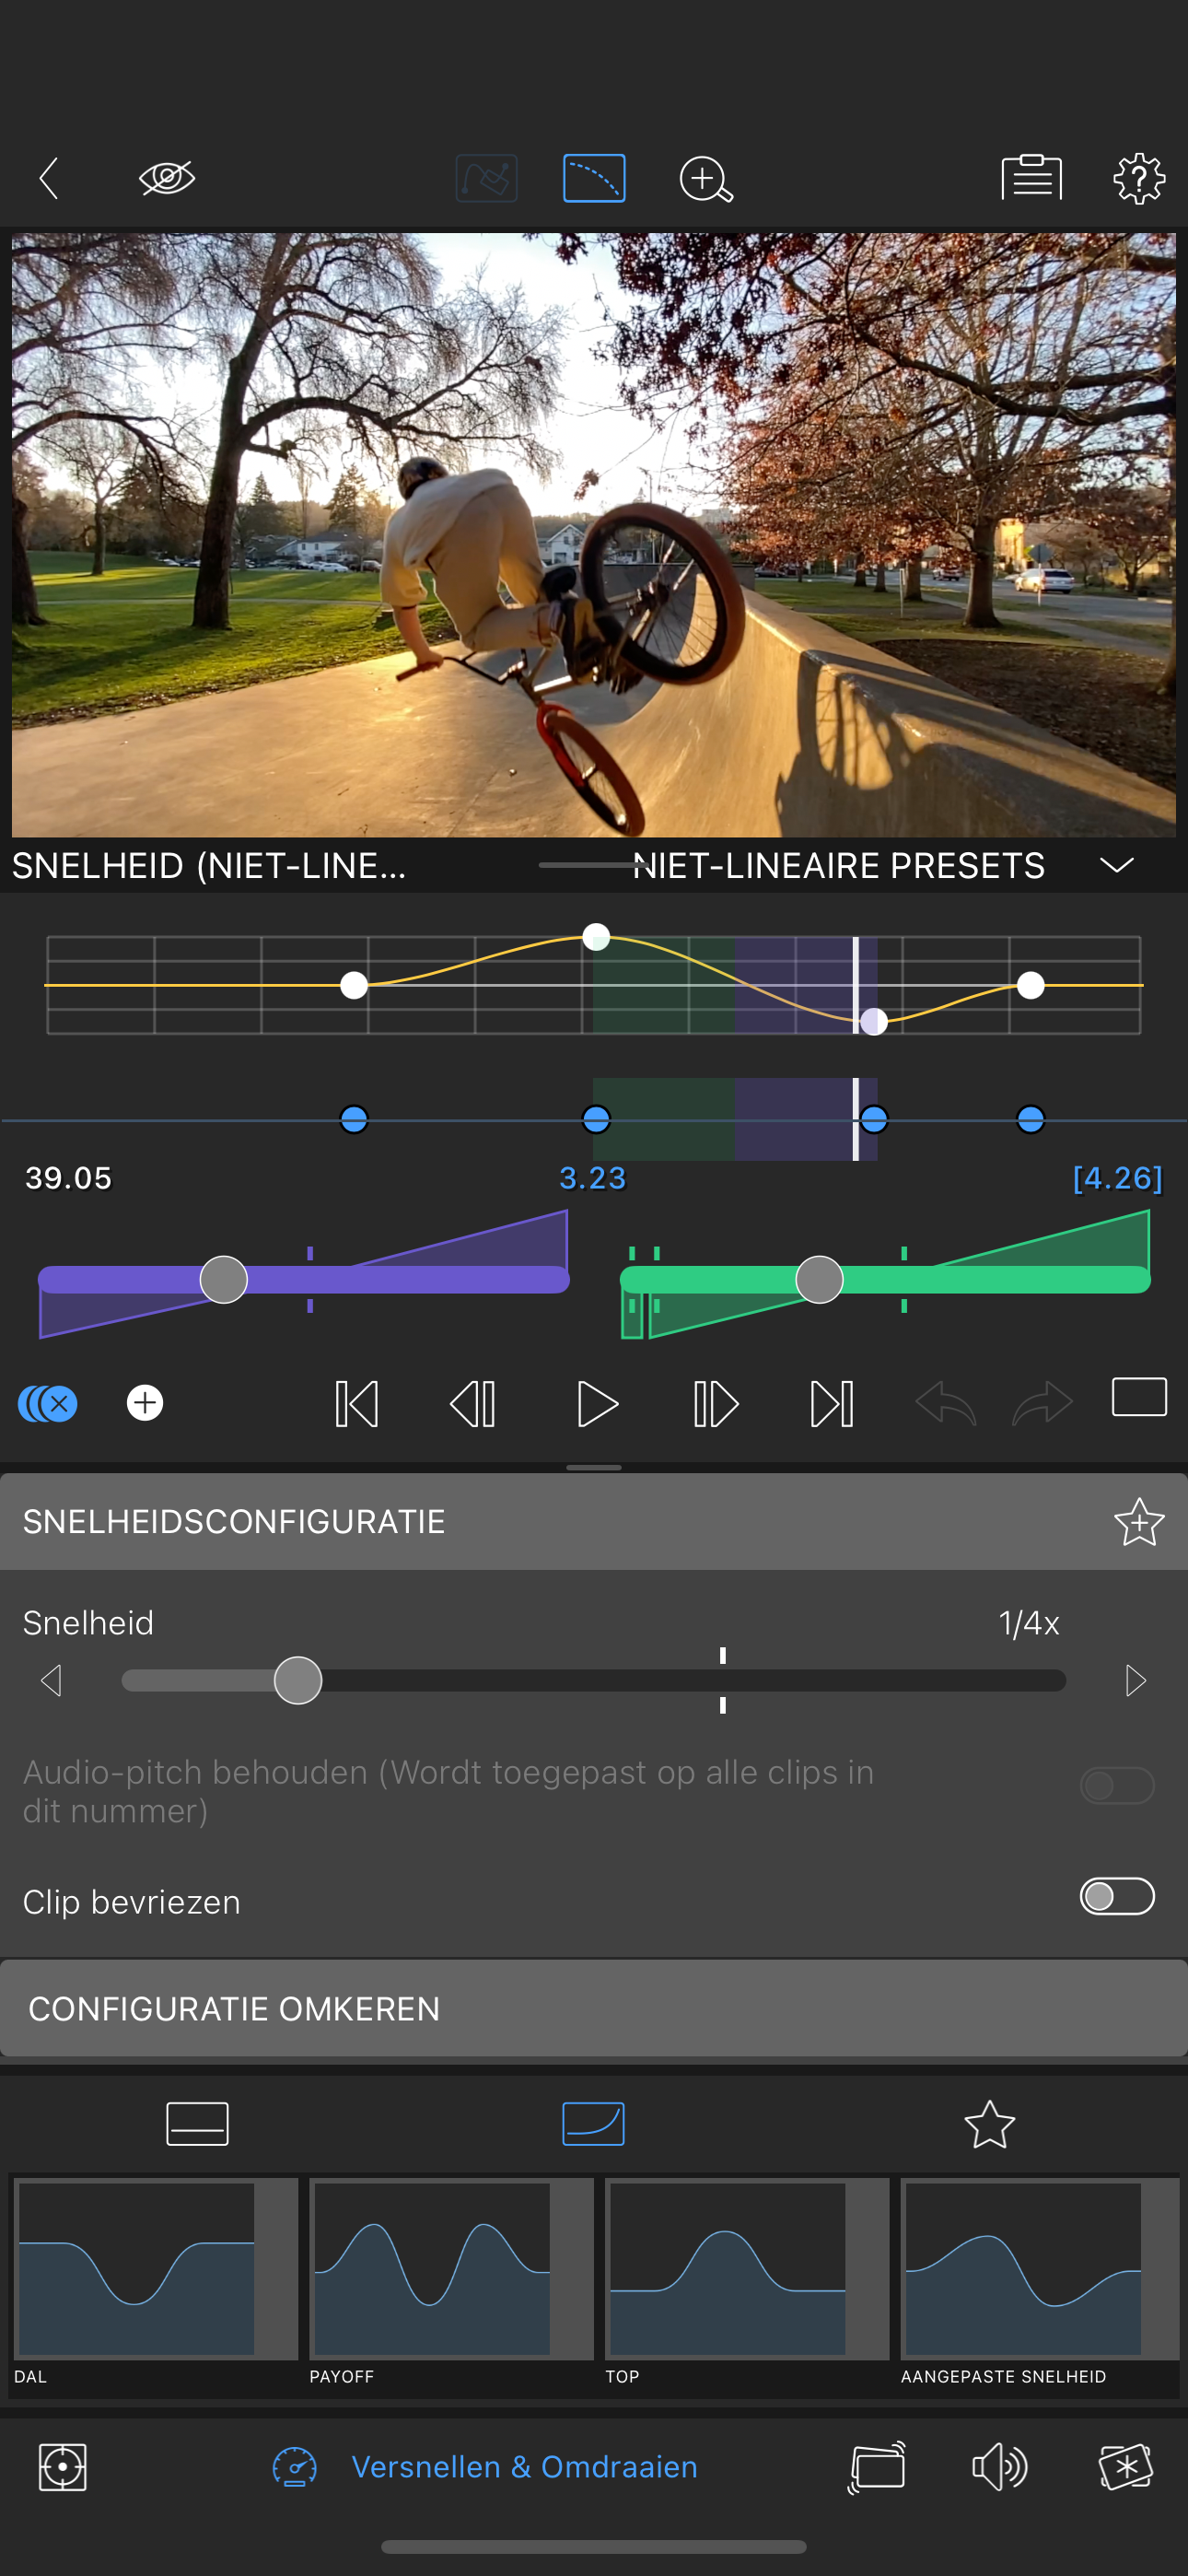The width and height of the screenshot is (1188, 2576).
Task: Toggle fullscreen preview rectangle icon
Action: pyautogui.click(x=1139, y=1397)
